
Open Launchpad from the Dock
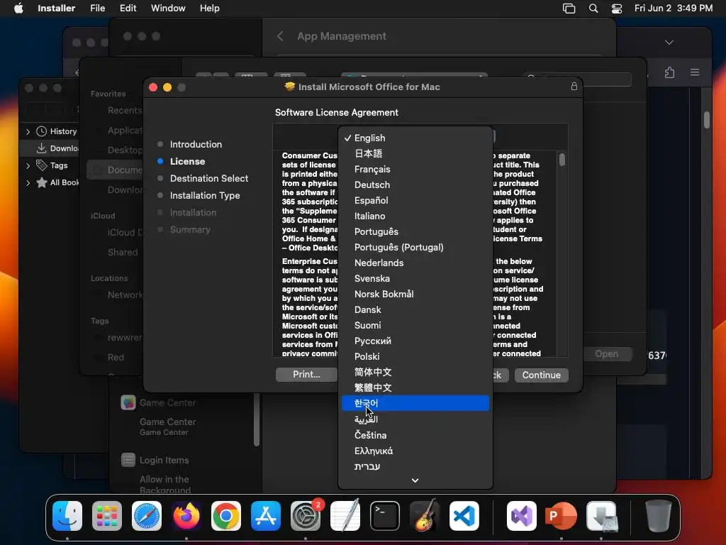tap(107, 516)
